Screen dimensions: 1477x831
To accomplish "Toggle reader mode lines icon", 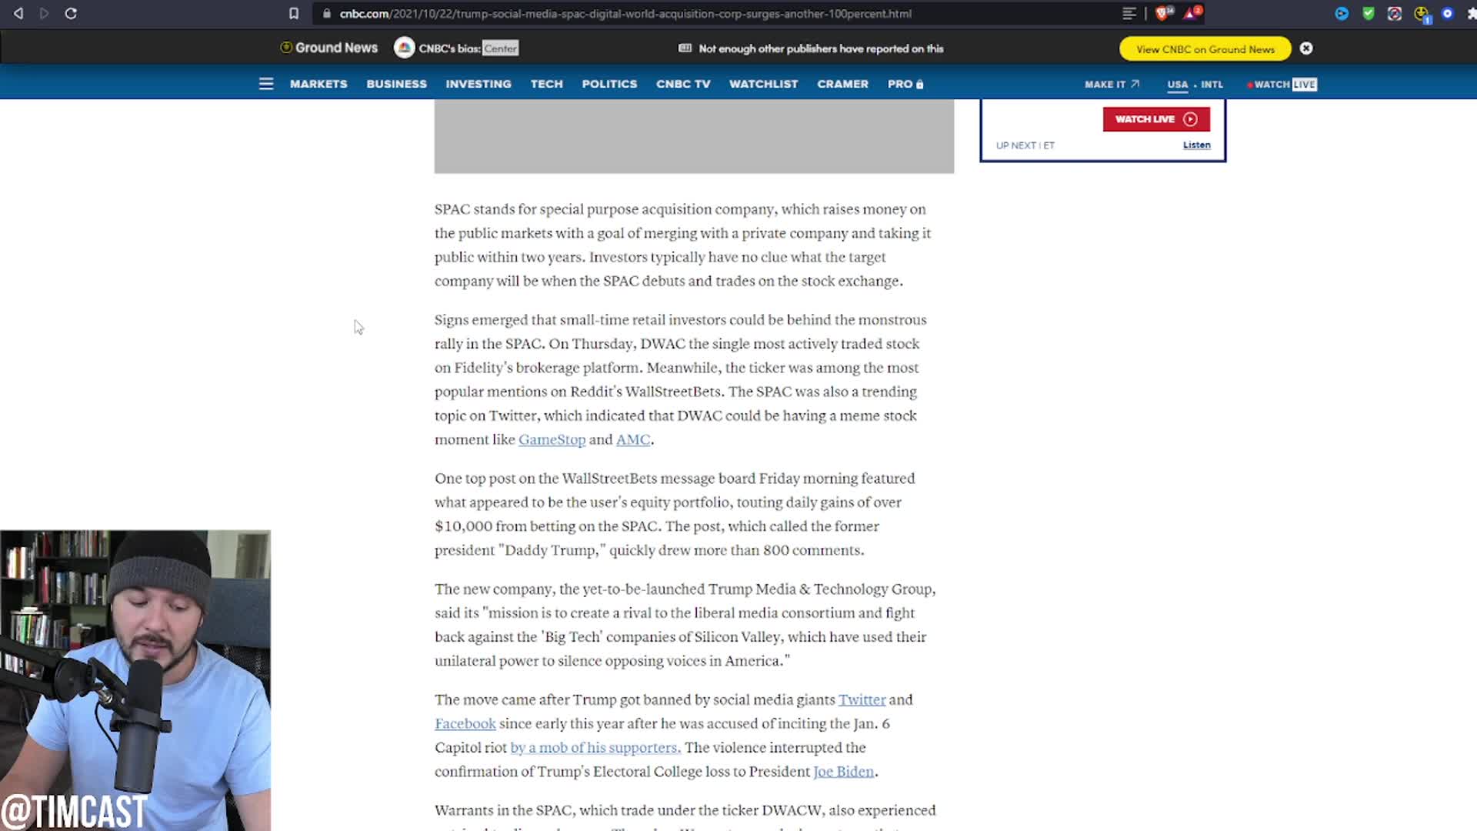I will (1129, 13).
